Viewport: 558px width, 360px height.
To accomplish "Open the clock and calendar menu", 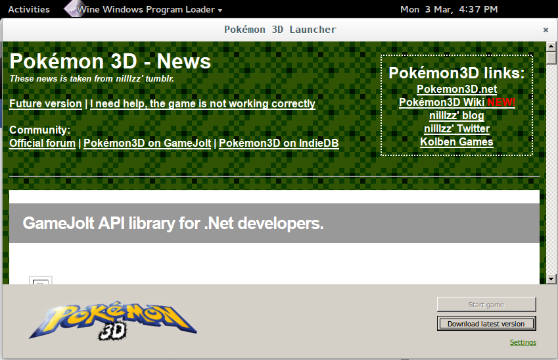I will [449, 9].
